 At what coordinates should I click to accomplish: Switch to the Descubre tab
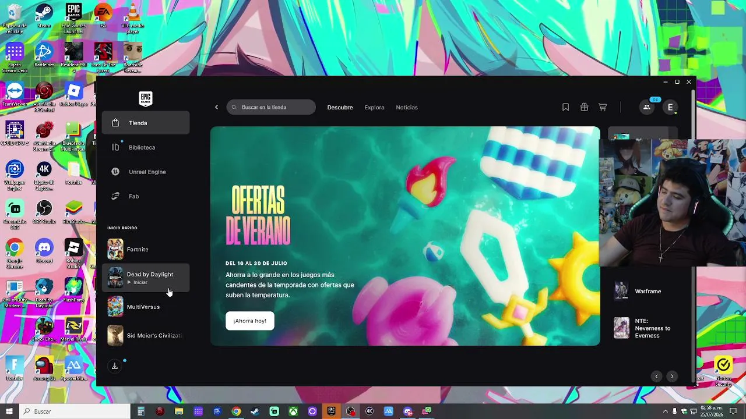point(340,107)
